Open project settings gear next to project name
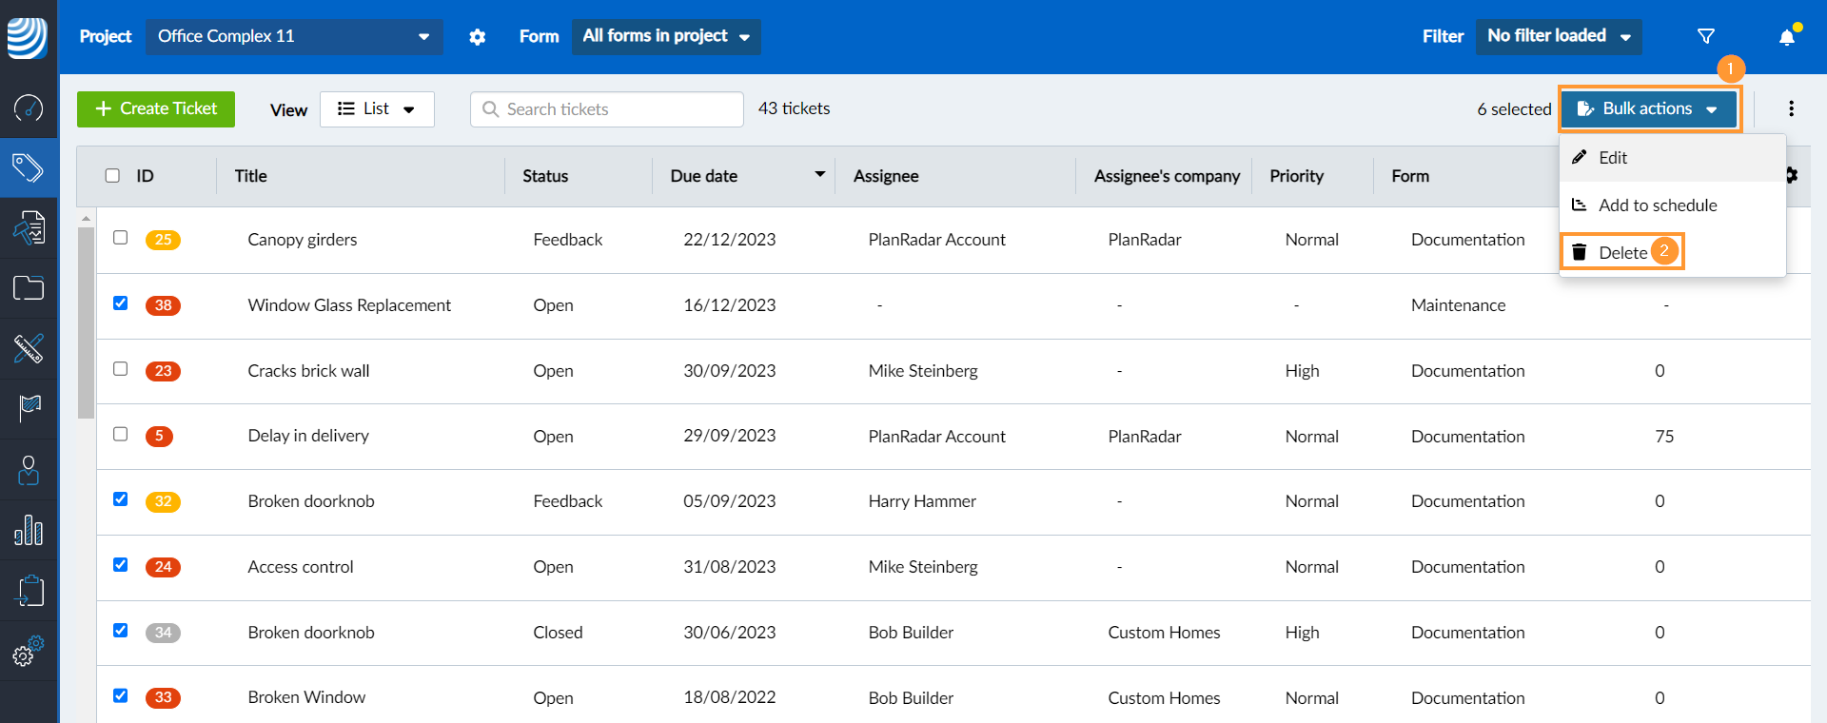Screen dimensions: 1827x723 point(478,37)
